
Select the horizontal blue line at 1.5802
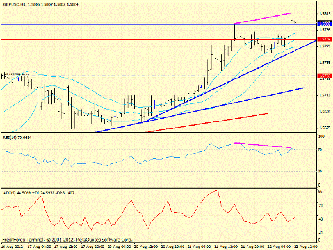pos(159,24)
